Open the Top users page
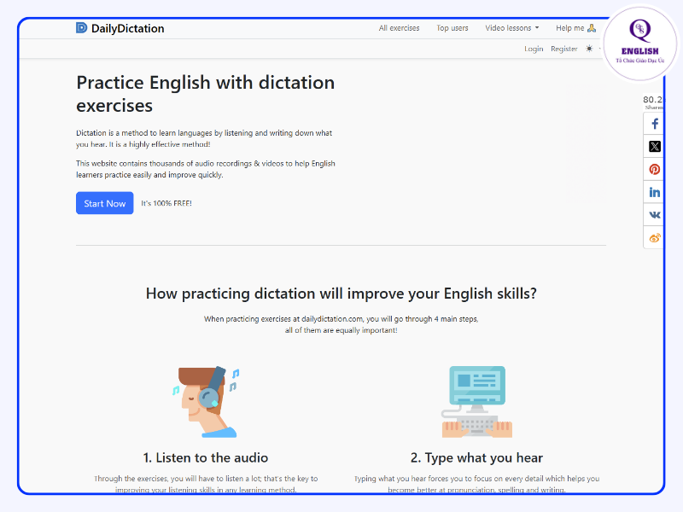 pyautogui.click(x=452, y=28)
